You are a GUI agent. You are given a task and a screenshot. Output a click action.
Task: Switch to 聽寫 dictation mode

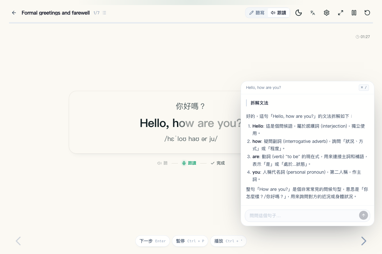pos(257,13)
